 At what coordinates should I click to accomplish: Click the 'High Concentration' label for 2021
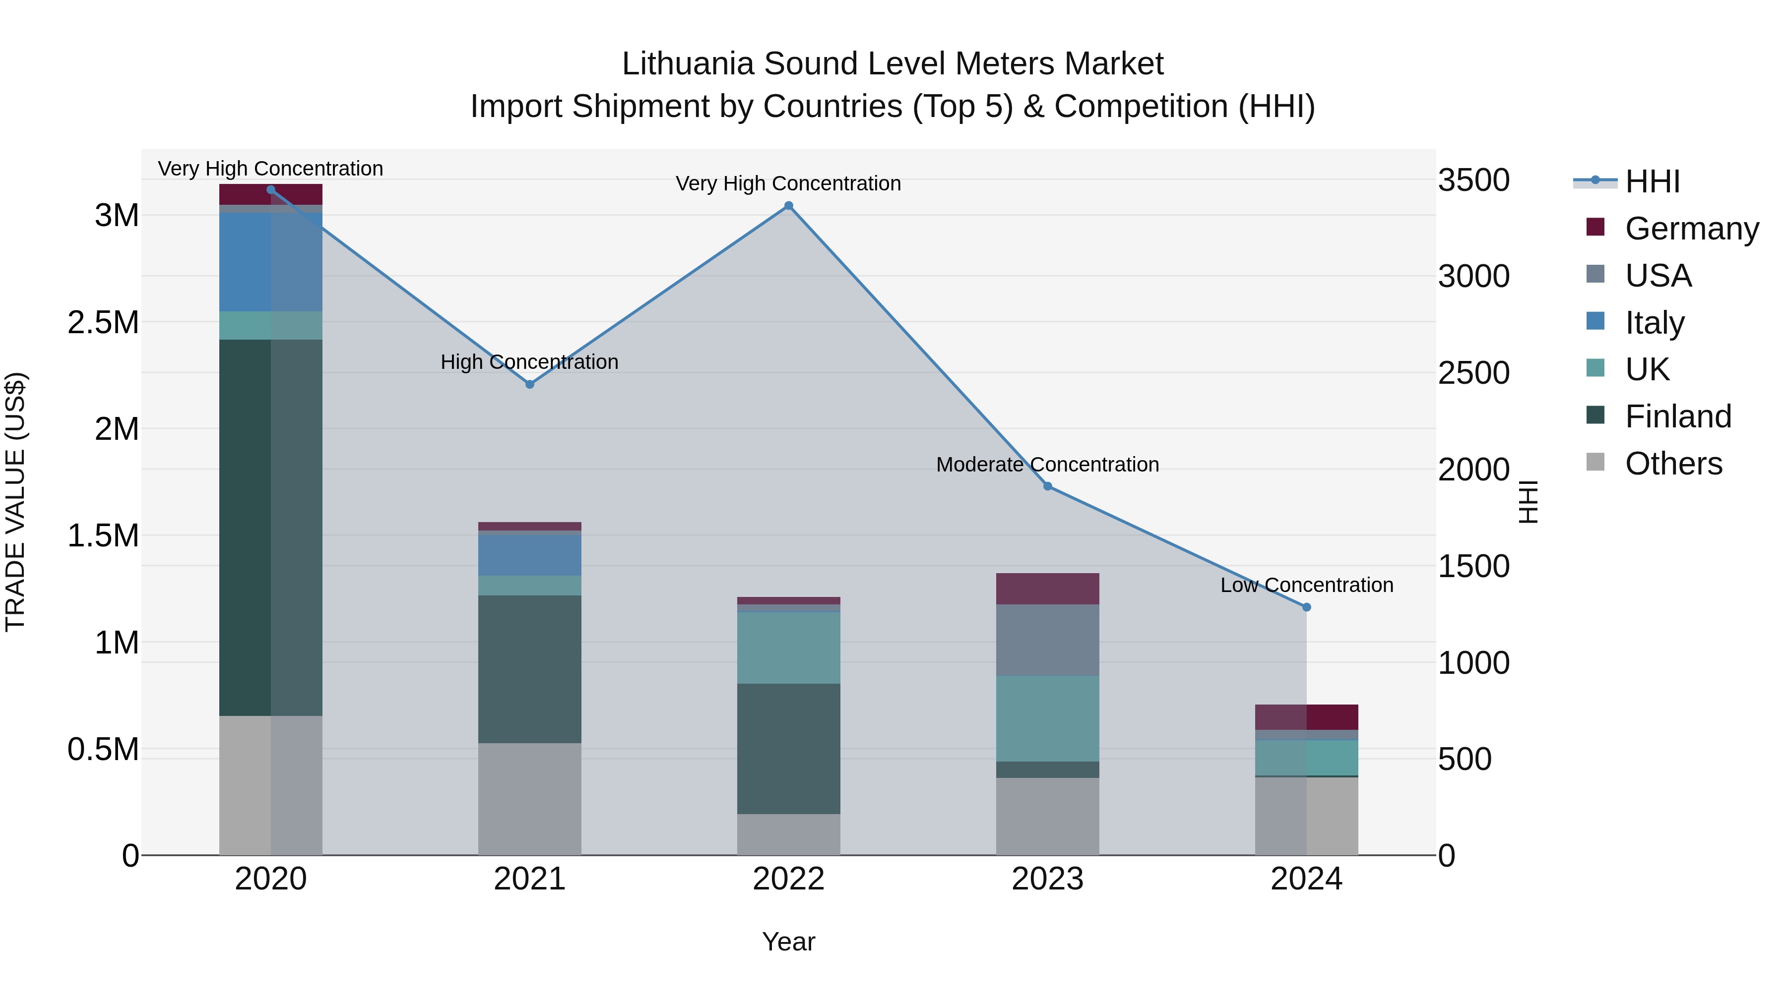coord(530,362)
